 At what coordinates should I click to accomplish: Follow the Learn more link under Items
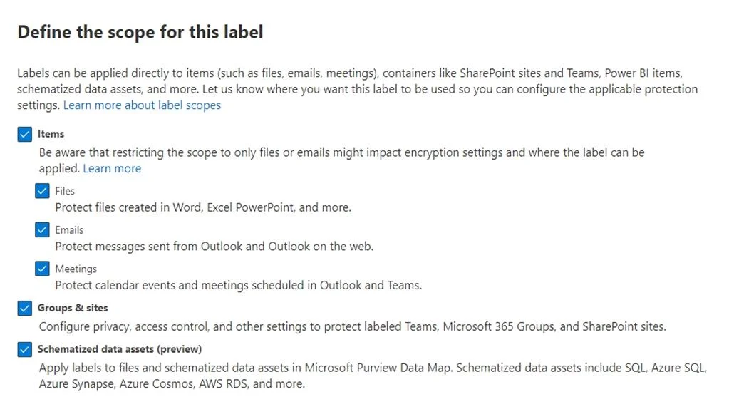(112, 168)
